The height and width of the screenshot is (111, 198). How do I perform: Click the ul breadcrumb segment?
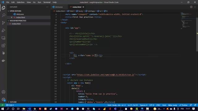click(x=99, y=11)
